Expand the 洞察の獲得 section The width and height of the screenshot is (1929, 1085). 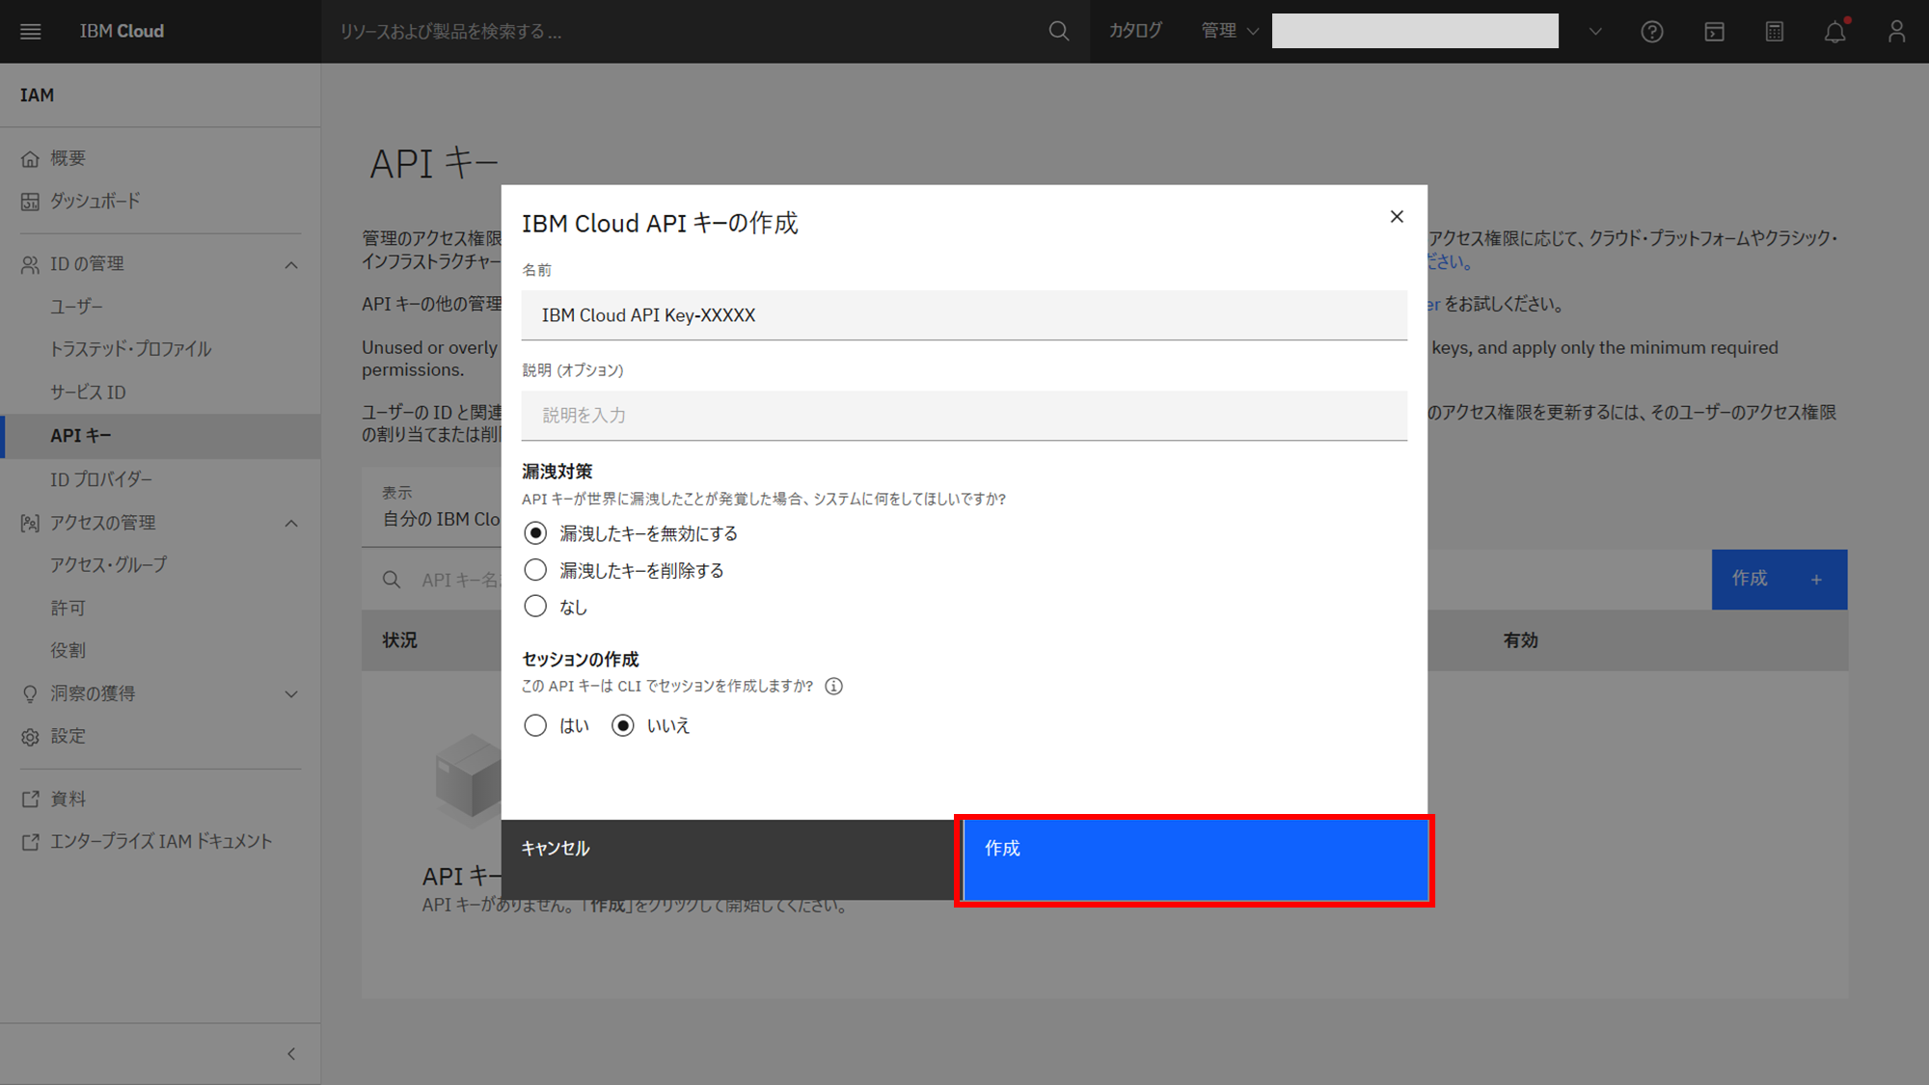pos(291,693)
